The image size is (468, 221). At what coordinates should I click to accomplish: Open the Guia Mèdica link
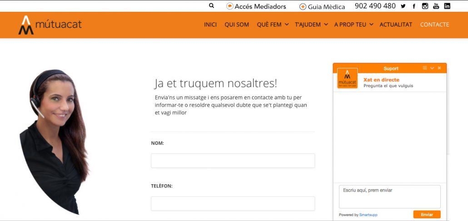[x=322, y=6]
